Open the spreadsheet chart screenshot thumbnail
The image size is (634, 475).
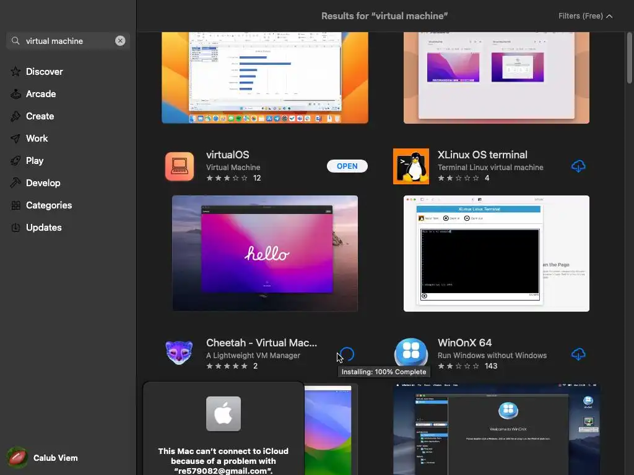[265, 77]
